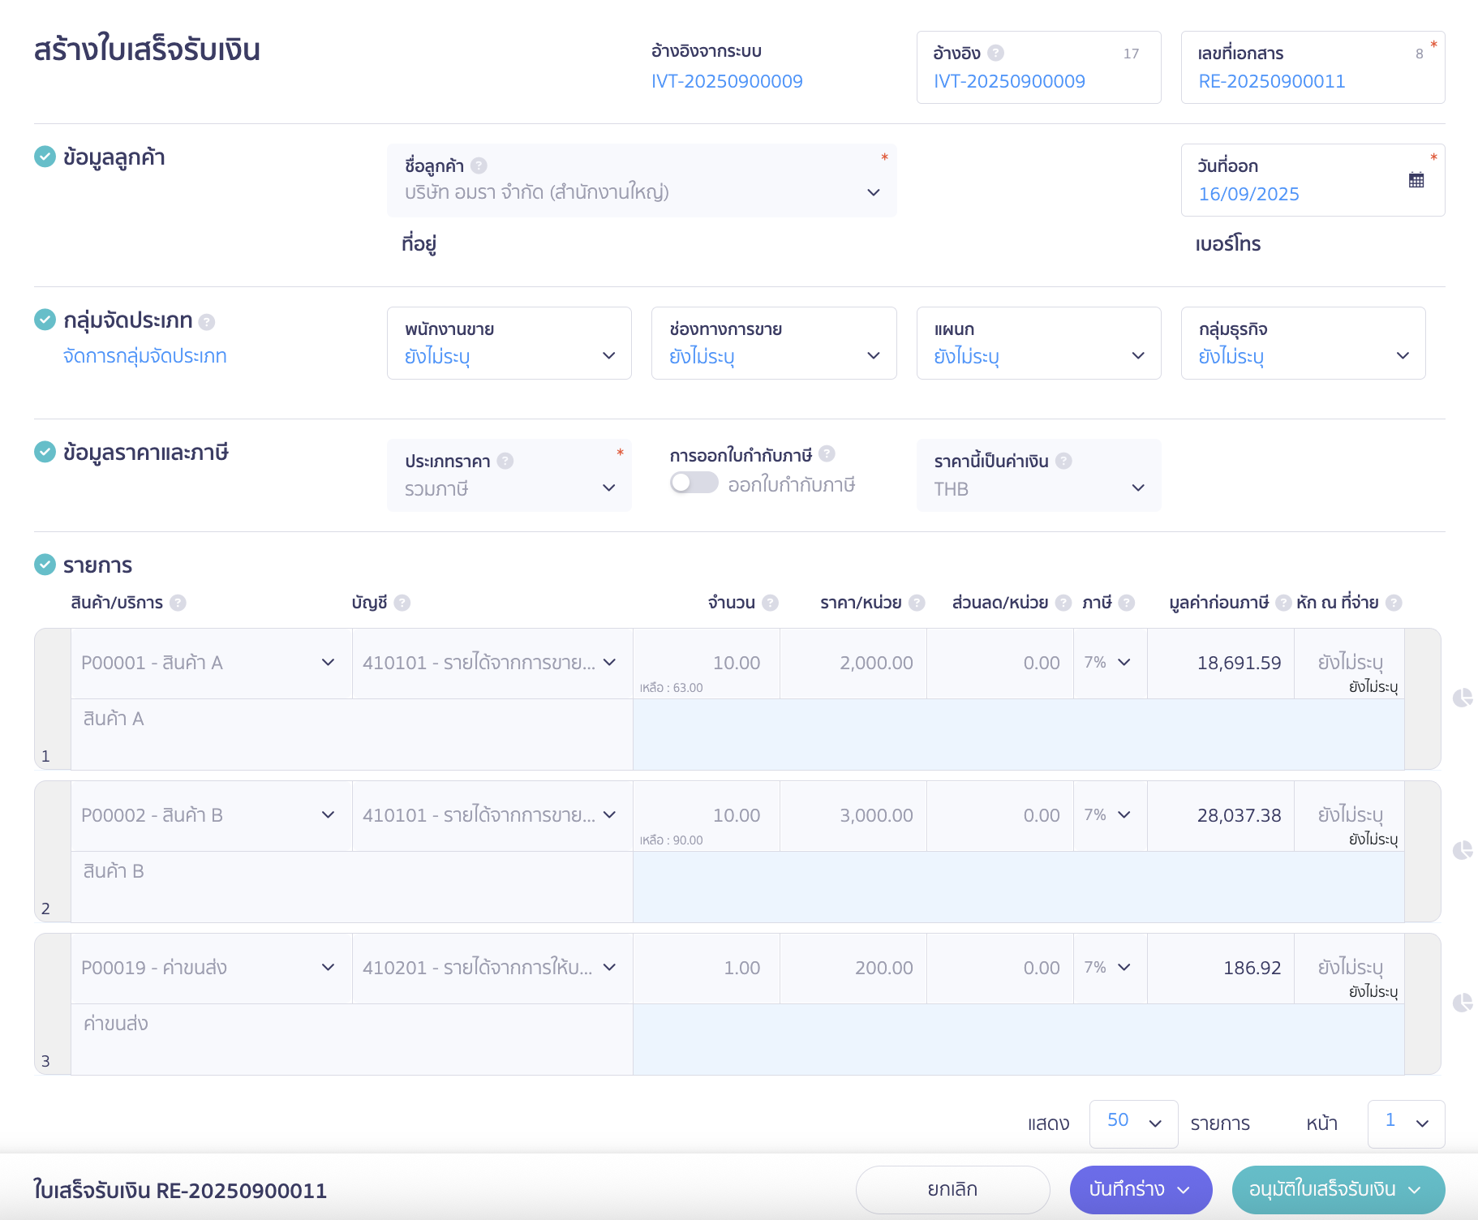Image resolution: width=1478 pixels, height=1220 pixels.
Task: Click the อ้างอิง input field
Action: (1039, 67)
